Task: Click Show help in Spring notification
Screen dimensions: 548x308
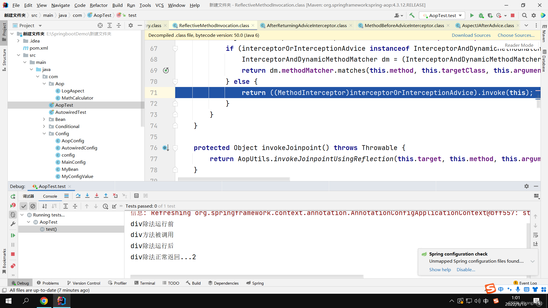Action: [x=440, y=269]
